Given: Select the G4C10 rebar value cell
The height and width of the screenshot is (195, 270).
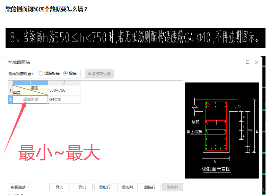Looking at the screenshot, I should point(64,100).
